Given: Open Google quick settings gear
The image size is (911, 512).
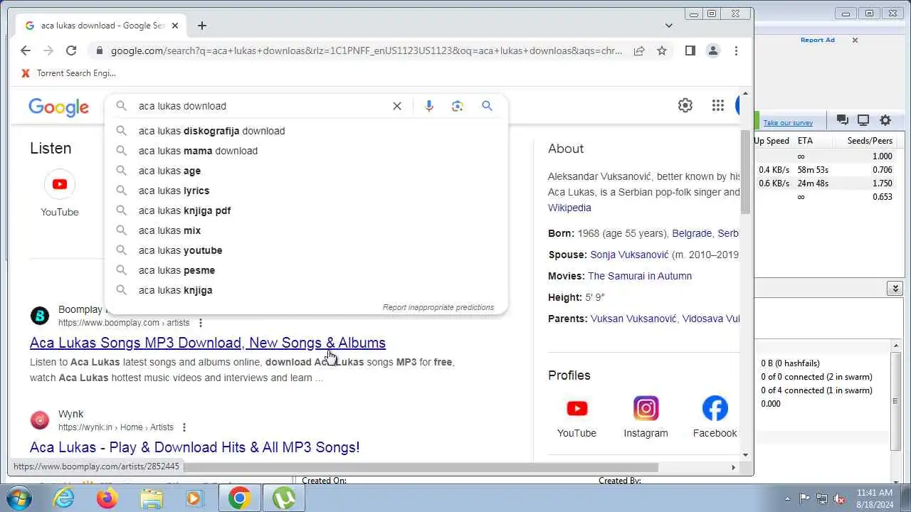Looking at the screenshot, I should [x=685, y=105].
